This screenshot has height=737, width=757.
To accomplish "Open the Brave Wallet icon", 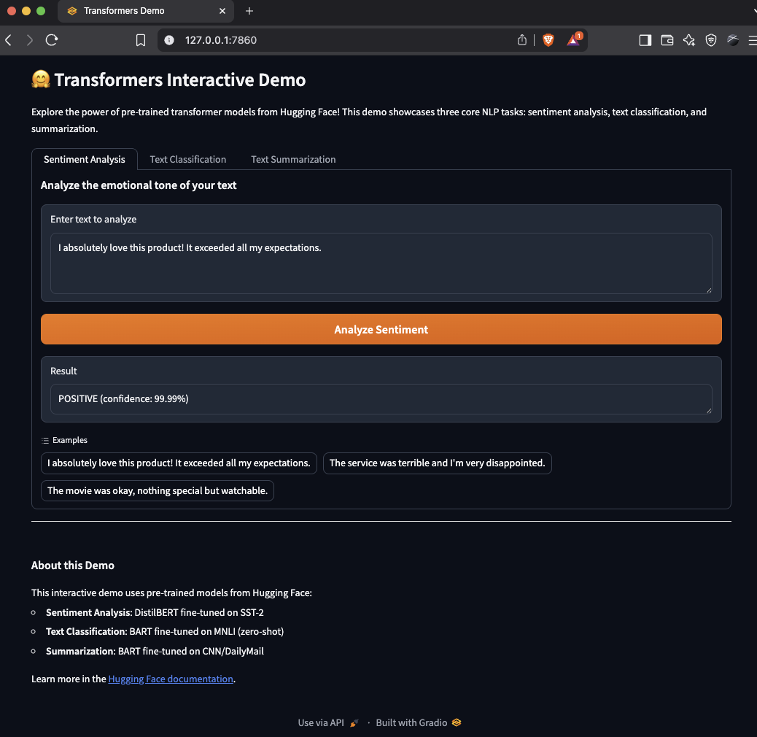I will pos(667,40).
